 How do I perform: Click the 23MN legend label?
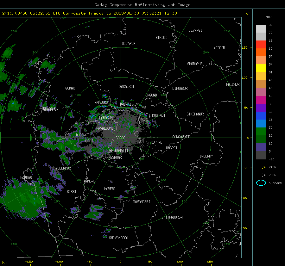click(x=272, y=175)
